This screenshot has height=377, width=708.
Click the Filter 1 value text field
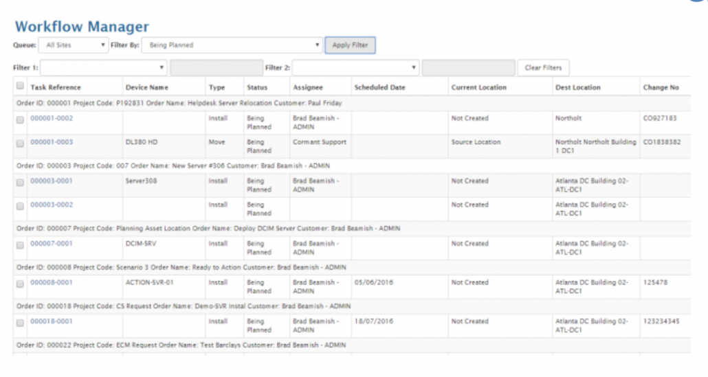tap(216, 68)
